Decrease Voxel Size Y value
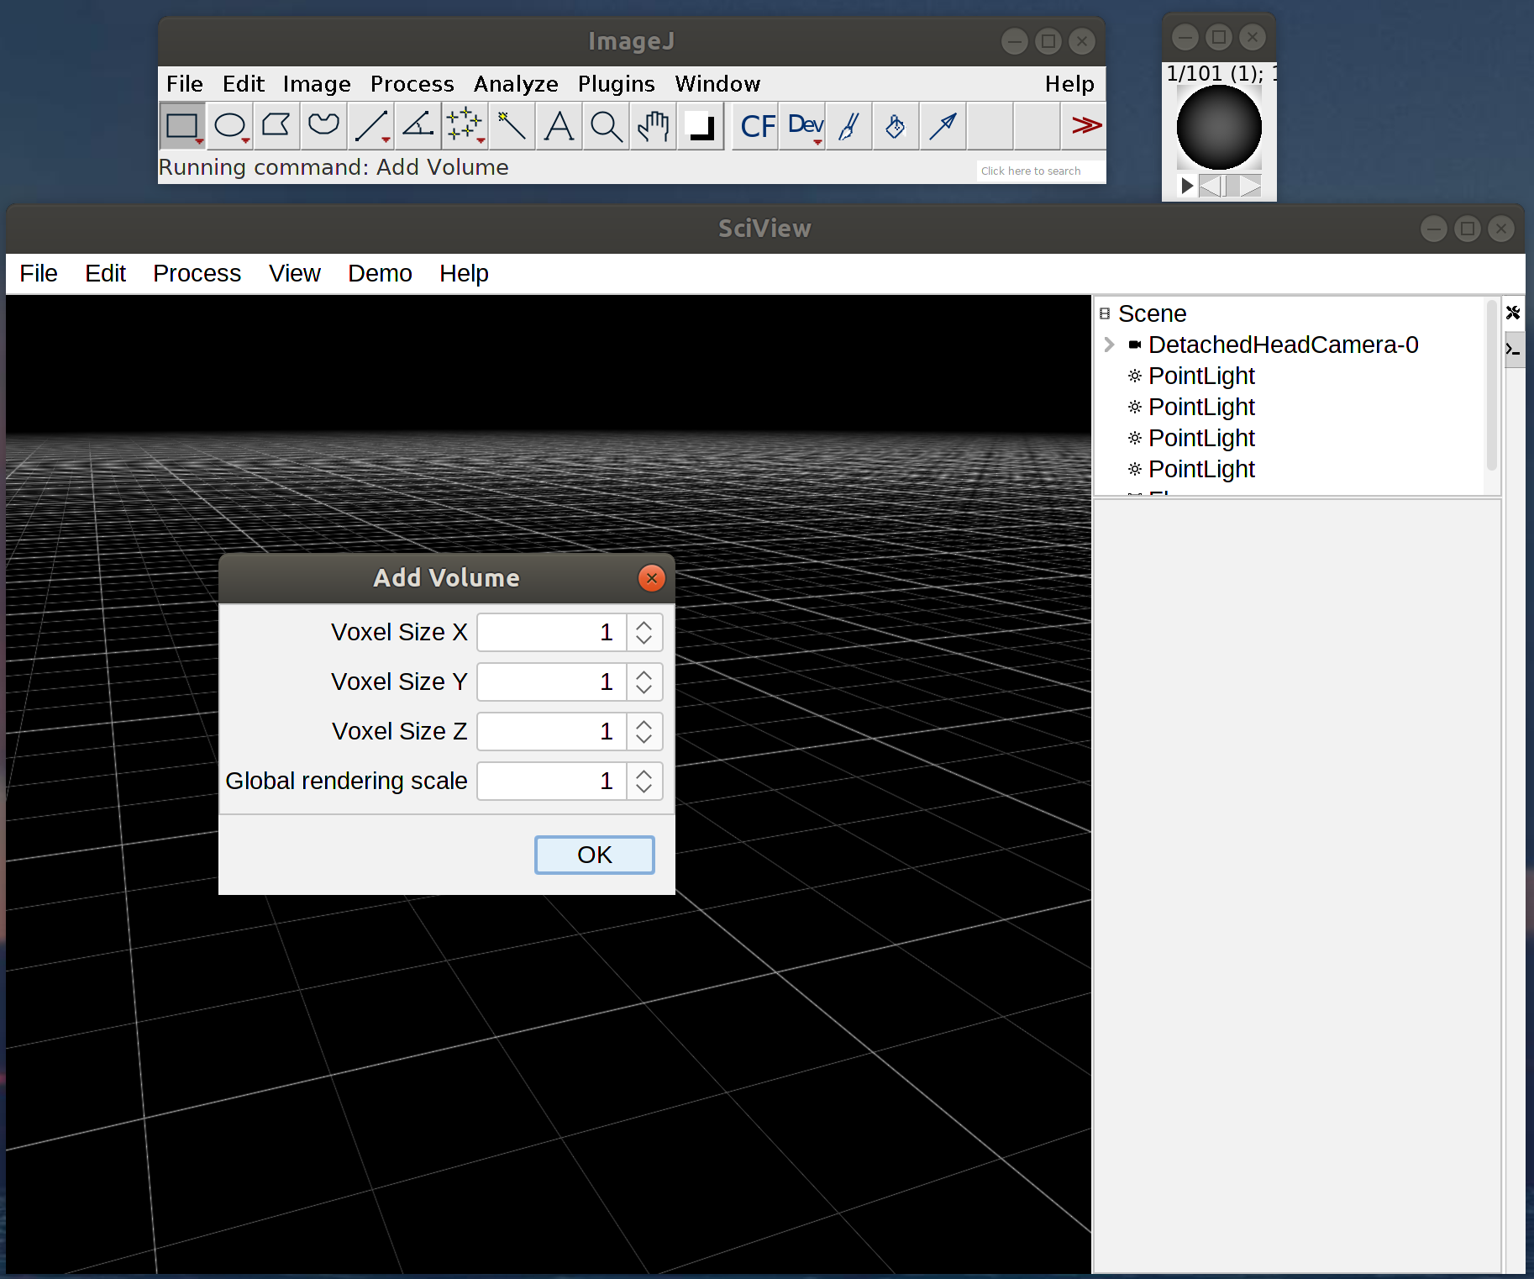 pyautogui.click(x=644, y=689)
